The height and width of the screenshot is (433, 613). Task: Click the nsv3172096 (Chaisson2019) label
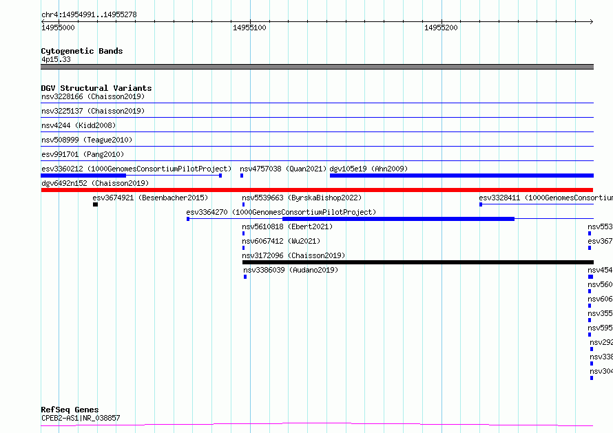click(293, 255)
